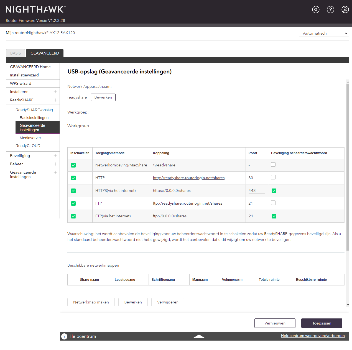Click the vertical scrollbar of the settings panel
The width and height of the screenshot is (352, 350).
[348, 166]
